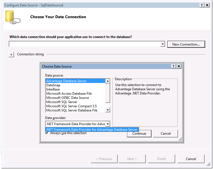Open the data connection combo box arrow
Image resolution: width=213 pixels, height=169 pixels.
point(163,44)
